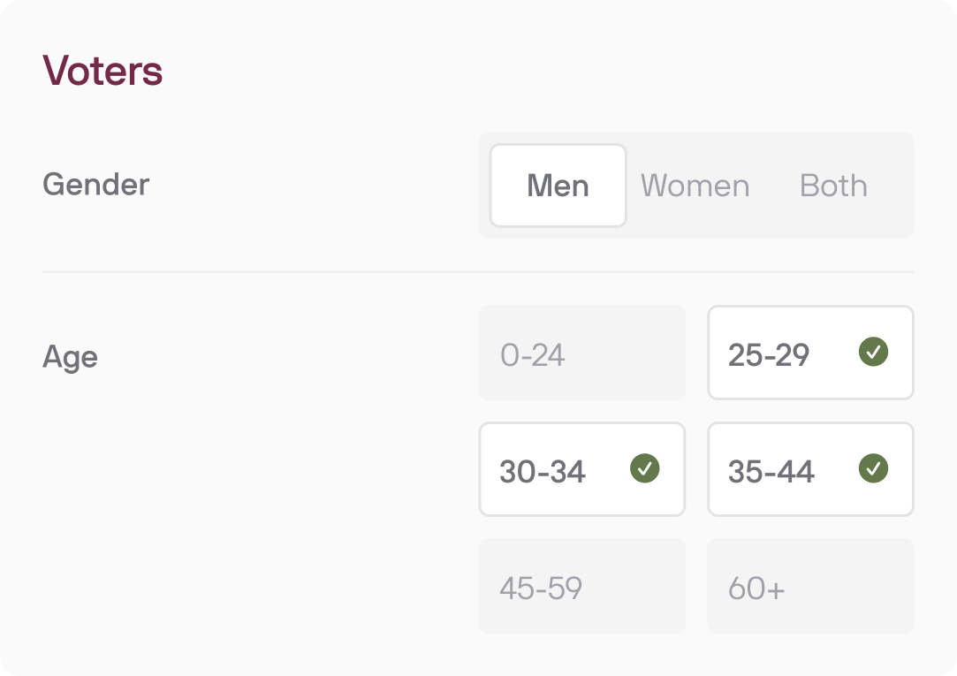Click the 60+ filter button

810,585
